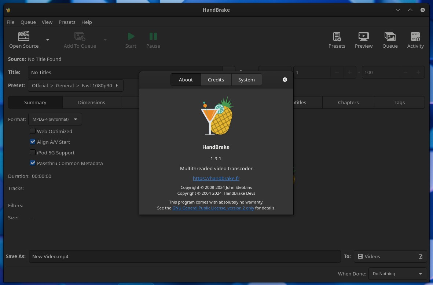Open the Preview window icon
The width and height of the screenshot is (433, 285).
click(x=363, y=40)
